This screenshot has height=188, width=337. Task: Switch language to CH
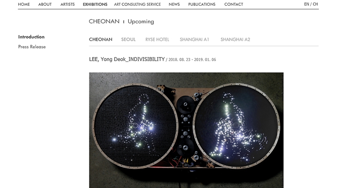click(x=315, y=4)
